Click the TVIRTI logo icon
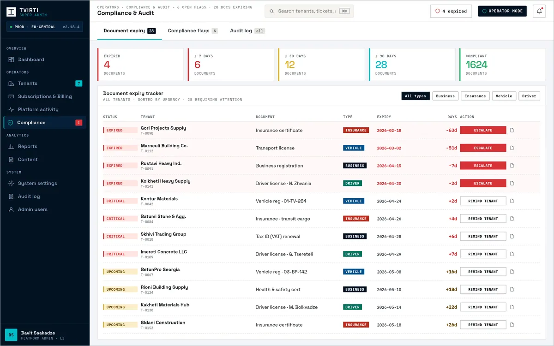The width and height of the screenshot is (554, 346). (x=11, y=12)
